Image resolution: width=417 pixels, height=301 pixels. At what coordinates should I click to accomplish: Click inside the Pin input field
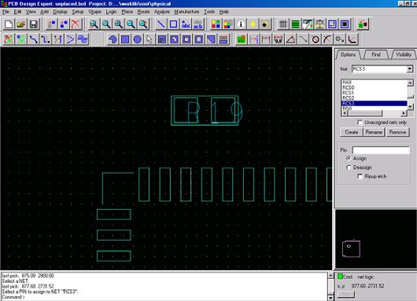(381, 150)
